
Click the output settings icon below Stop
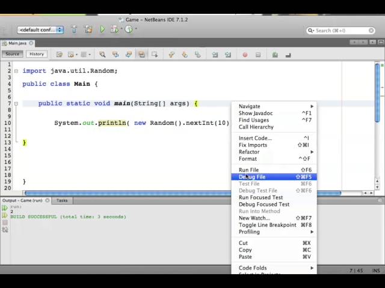(5, 230)
